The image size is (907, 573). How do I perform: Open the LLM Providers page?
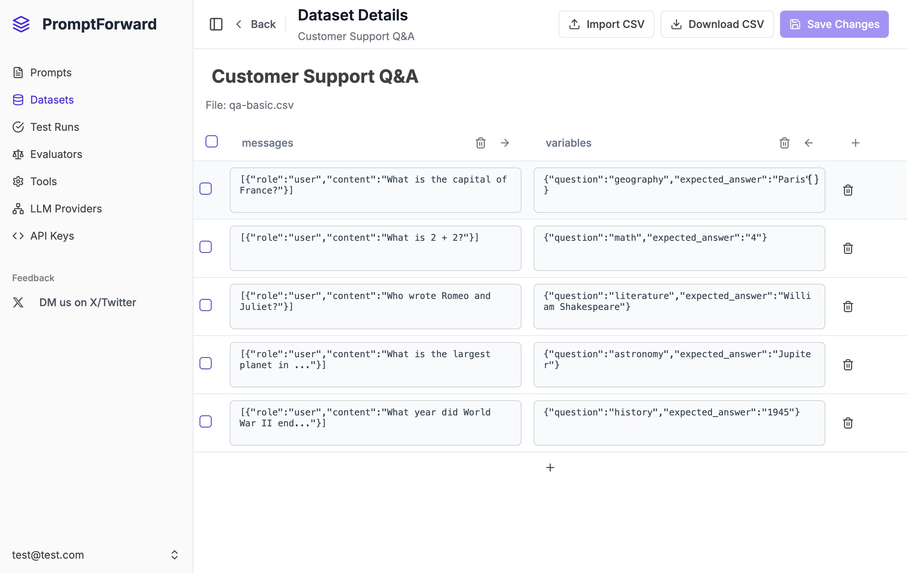click(x=66, y=209)
